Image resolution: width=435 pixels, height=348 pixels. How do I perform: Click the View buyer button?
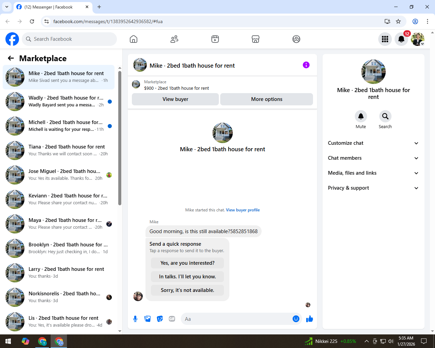click(x=175, y=99)
